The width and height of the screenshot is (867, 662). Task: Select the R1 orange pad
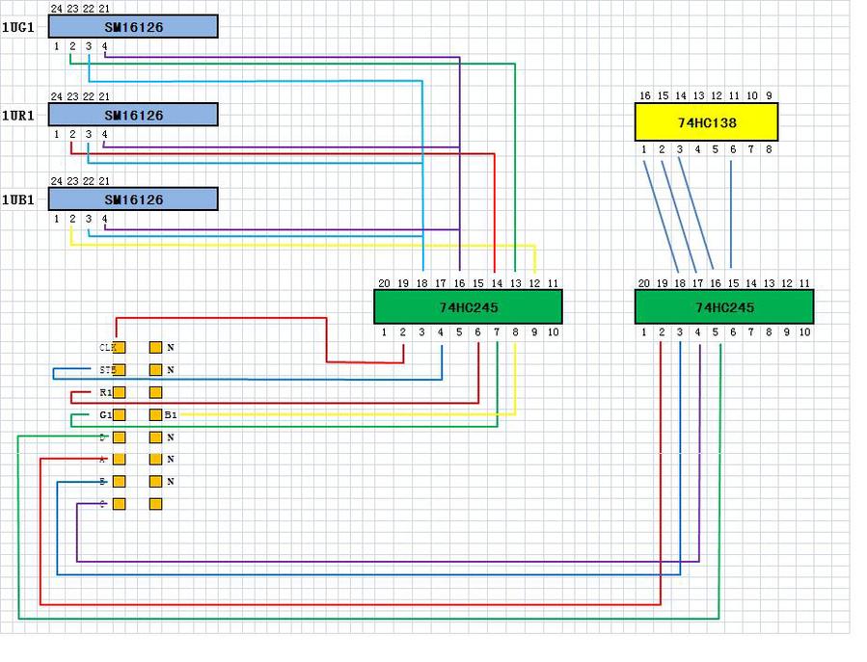120,393
